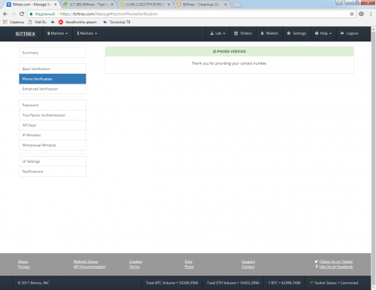Click Logout in the navbar
376x290 pixels.
pos(349,33)
